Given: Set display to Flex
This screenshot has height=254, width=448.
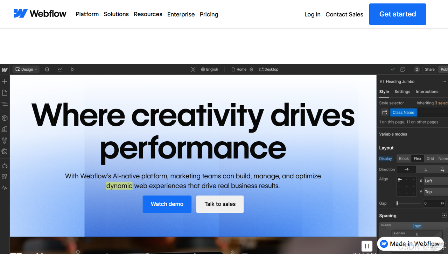Looking at the screenshot, I should [418, 158].
